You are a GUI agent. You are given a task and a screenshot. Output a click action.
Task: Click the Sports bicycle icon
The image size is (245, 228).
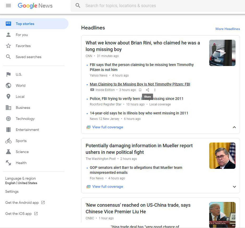tap(8, 141)
